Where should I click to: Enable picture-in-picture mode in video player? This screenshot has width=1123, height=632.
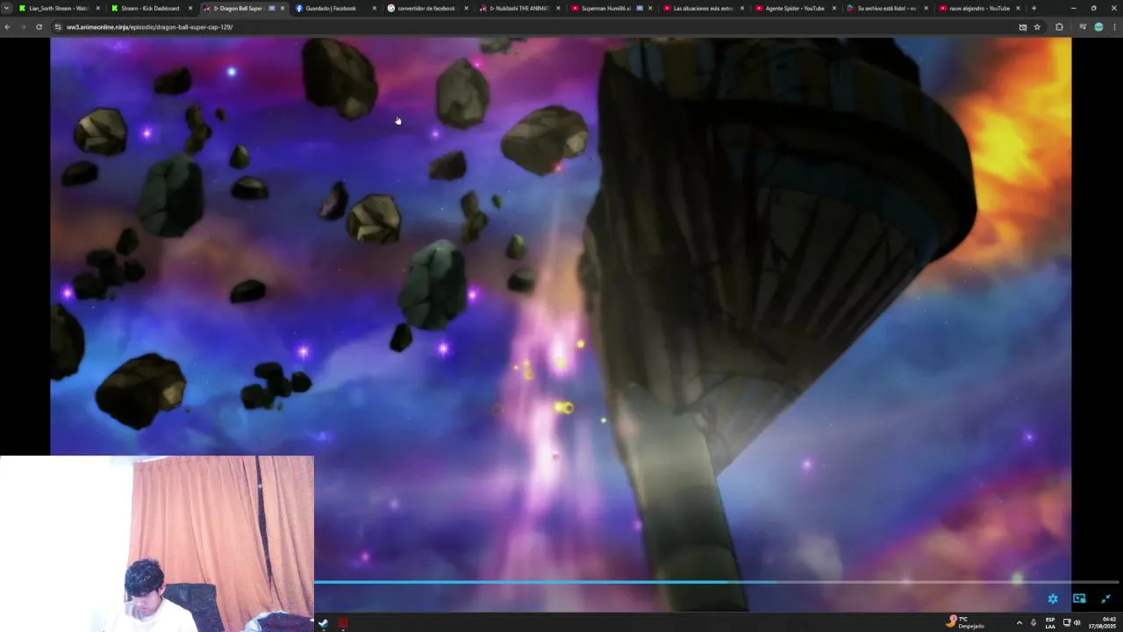[x=1079, y=599]
